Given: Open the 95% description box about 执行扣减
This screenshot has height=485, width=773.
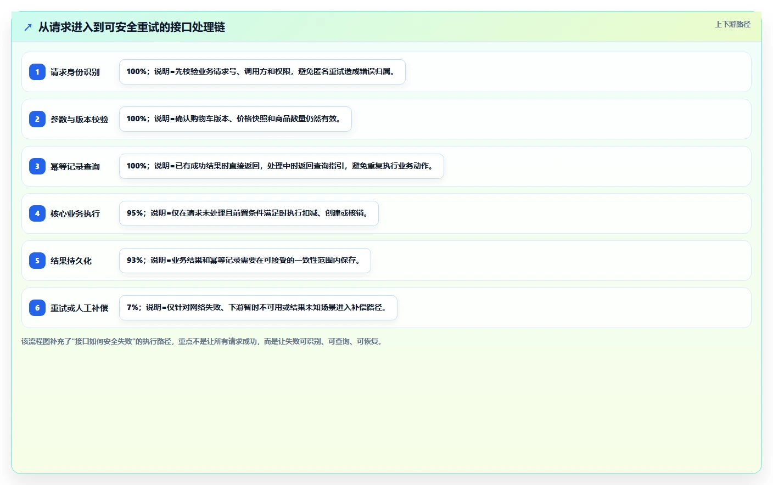Looking at the screenshot, I should pyautogui.click(x=249, y=213).
